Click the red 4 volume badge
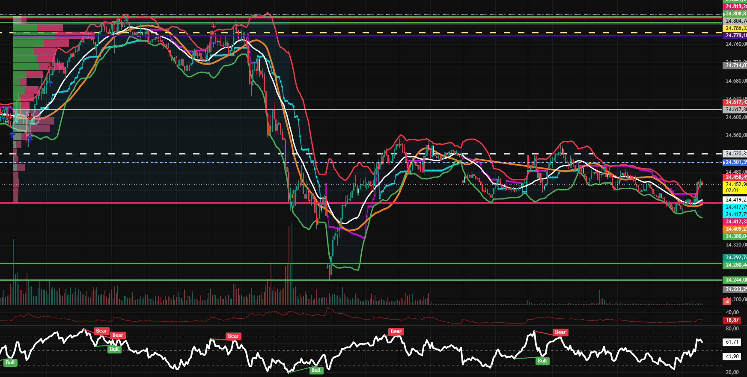Screen dimensions: 747x377 tap(727, 302)
